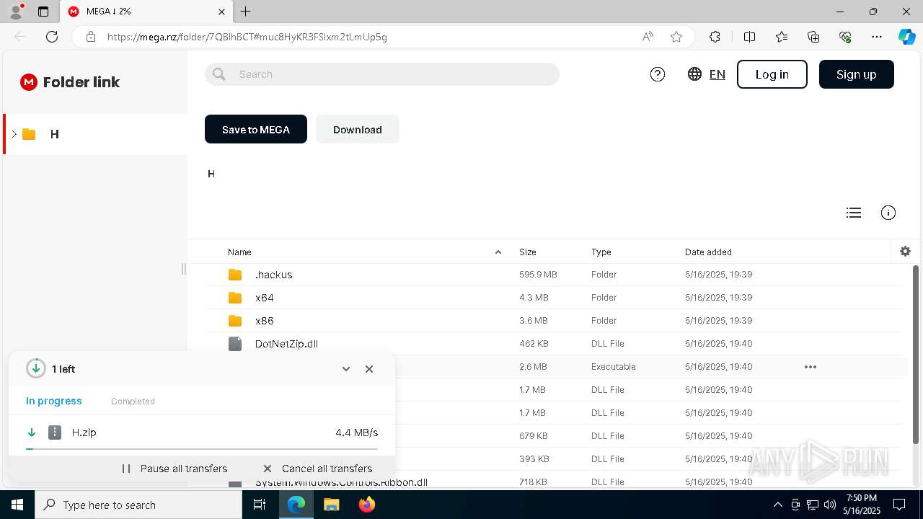The height and width of the screenshot is (519, 923).
Task: Sort by Type column header
Action: coord(601,252)
